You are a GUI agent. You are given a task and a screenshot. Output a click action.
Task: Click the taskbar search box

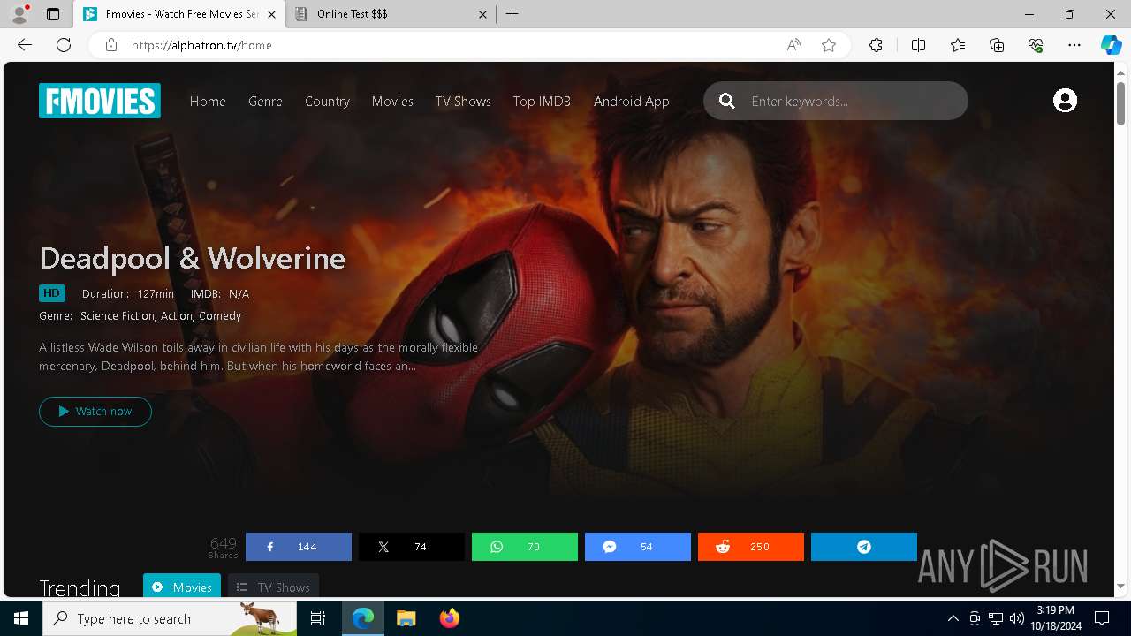170,618
